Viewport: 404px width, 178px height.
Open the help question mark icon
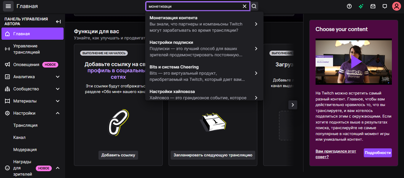pos(349,6)
